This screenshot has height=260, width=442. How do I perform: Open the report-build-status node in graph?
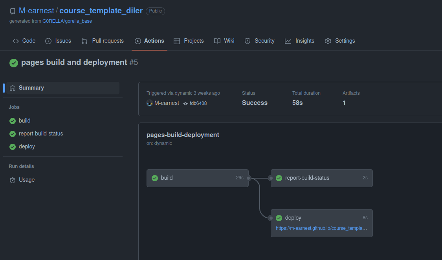click(322, 178)
